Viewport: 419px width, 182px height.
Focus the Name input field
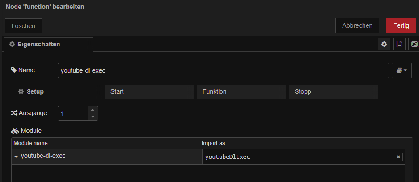[x=224, y=70]
